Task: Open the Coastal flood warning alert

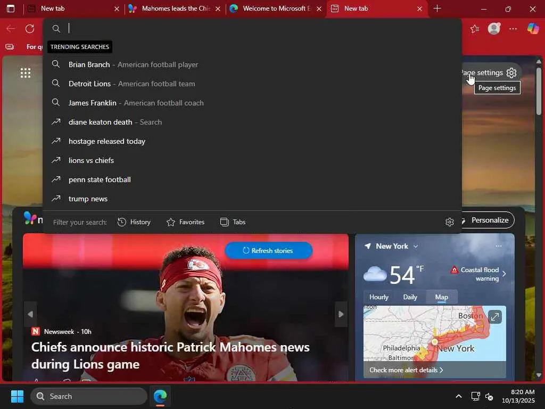Action: [478, 274]
